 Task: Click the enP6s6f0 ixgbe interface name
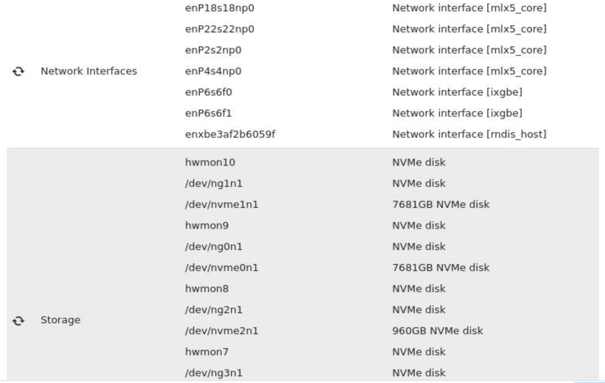[208, 92]
